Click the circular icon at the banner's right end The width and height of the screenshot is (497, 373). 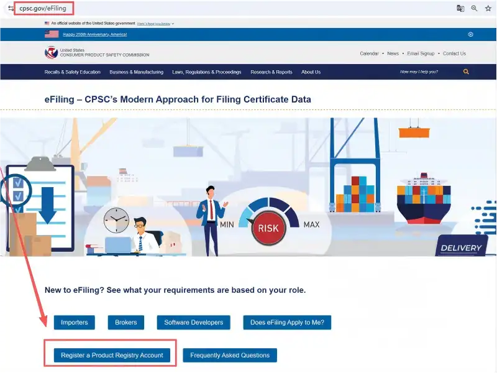(471, 34)
